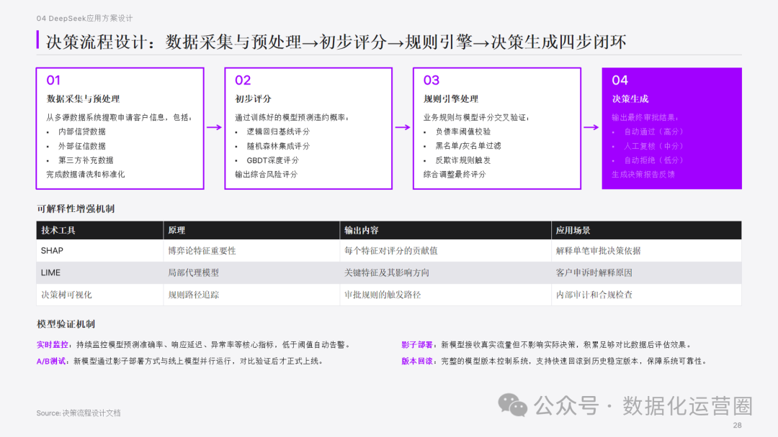Select the line 综合调整最终评分

click(455, 174)
